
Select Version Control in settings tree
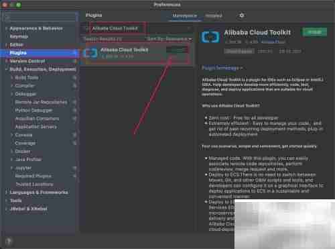tap(27, 61)
